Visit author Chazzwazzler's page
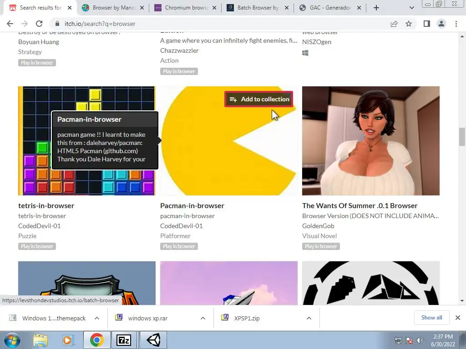The image size is (466, 349). 179,50
